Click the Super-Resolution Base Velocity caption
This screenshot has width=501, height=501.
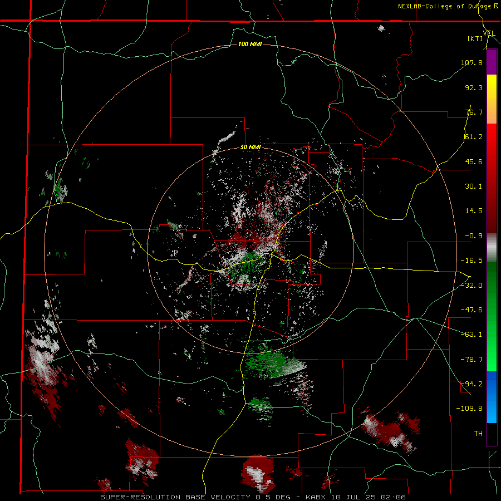(x=253, y=497)
